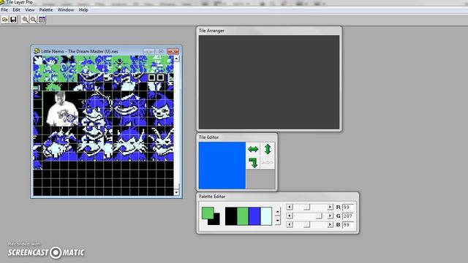468x263 pixels.
Task: Flip tile horizontally with green arrow
Action: click(x=253, y=149)
